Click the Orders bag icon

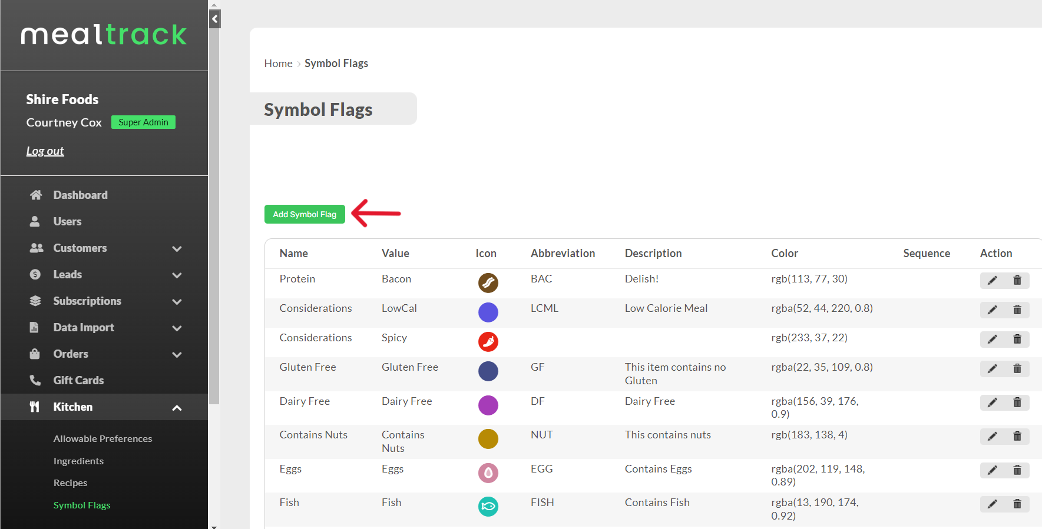35,354
